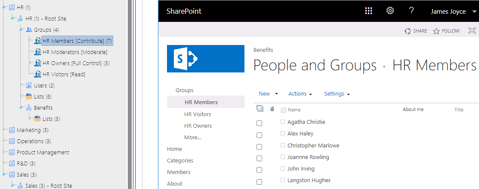Open the settings gear icon
This screenshot has width=479, height=189.
390,11
